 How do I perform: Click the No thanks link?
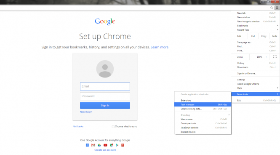(x=78, y=126)
